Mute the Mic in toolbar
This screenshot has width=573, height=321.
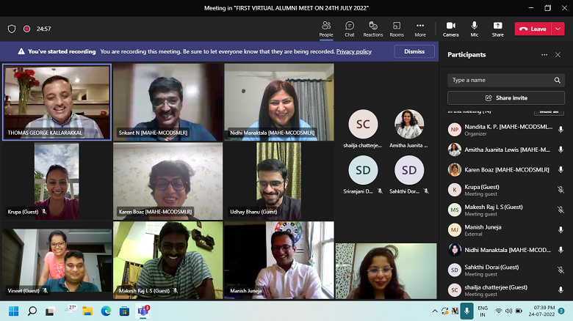pos(474,29)
